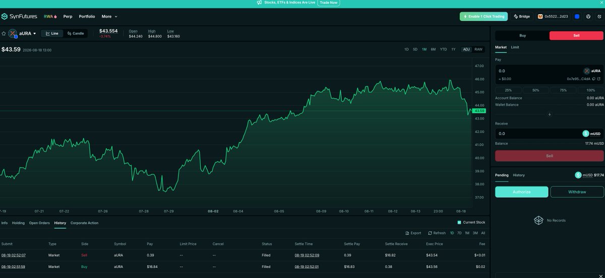This screenshot has height=278, width=605.
Task: Switch chart to Line view
Action: 52,33
